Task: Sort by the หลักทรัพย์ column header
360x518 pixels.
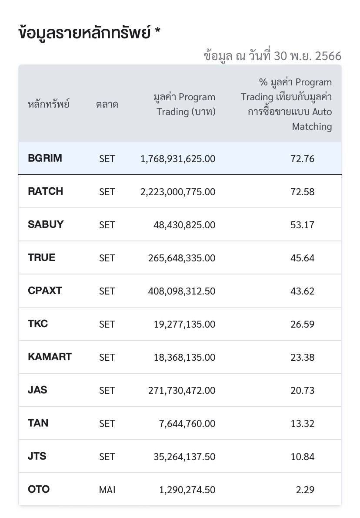Action: (x=49, y=105)
